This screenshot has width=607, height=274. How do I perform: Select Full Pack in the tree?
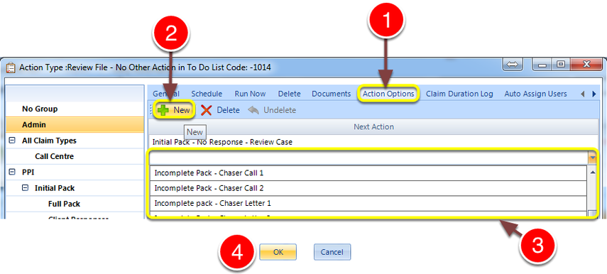[x=64, y=204]
